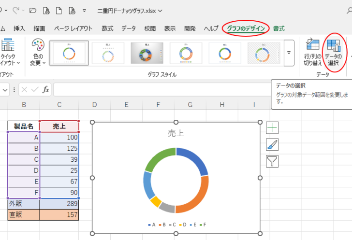Open the 開発 tab

(190, 28)
